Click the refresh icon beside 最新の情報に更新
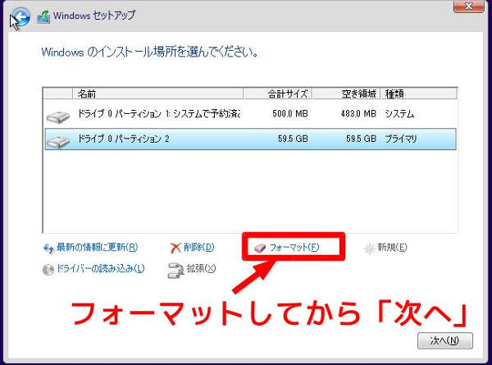492x365 pixels. click(48, 248)
